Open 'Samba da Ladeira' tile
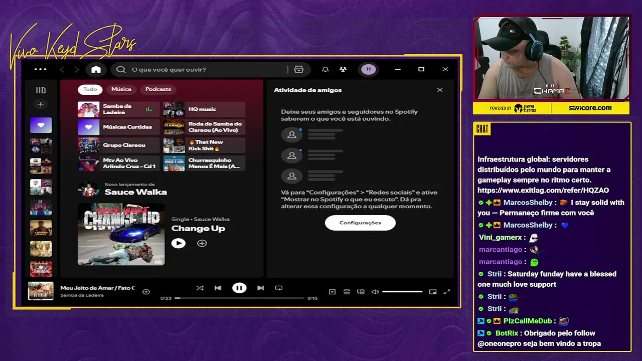Screen dimensions: 642x361 [x=118, y=109]
